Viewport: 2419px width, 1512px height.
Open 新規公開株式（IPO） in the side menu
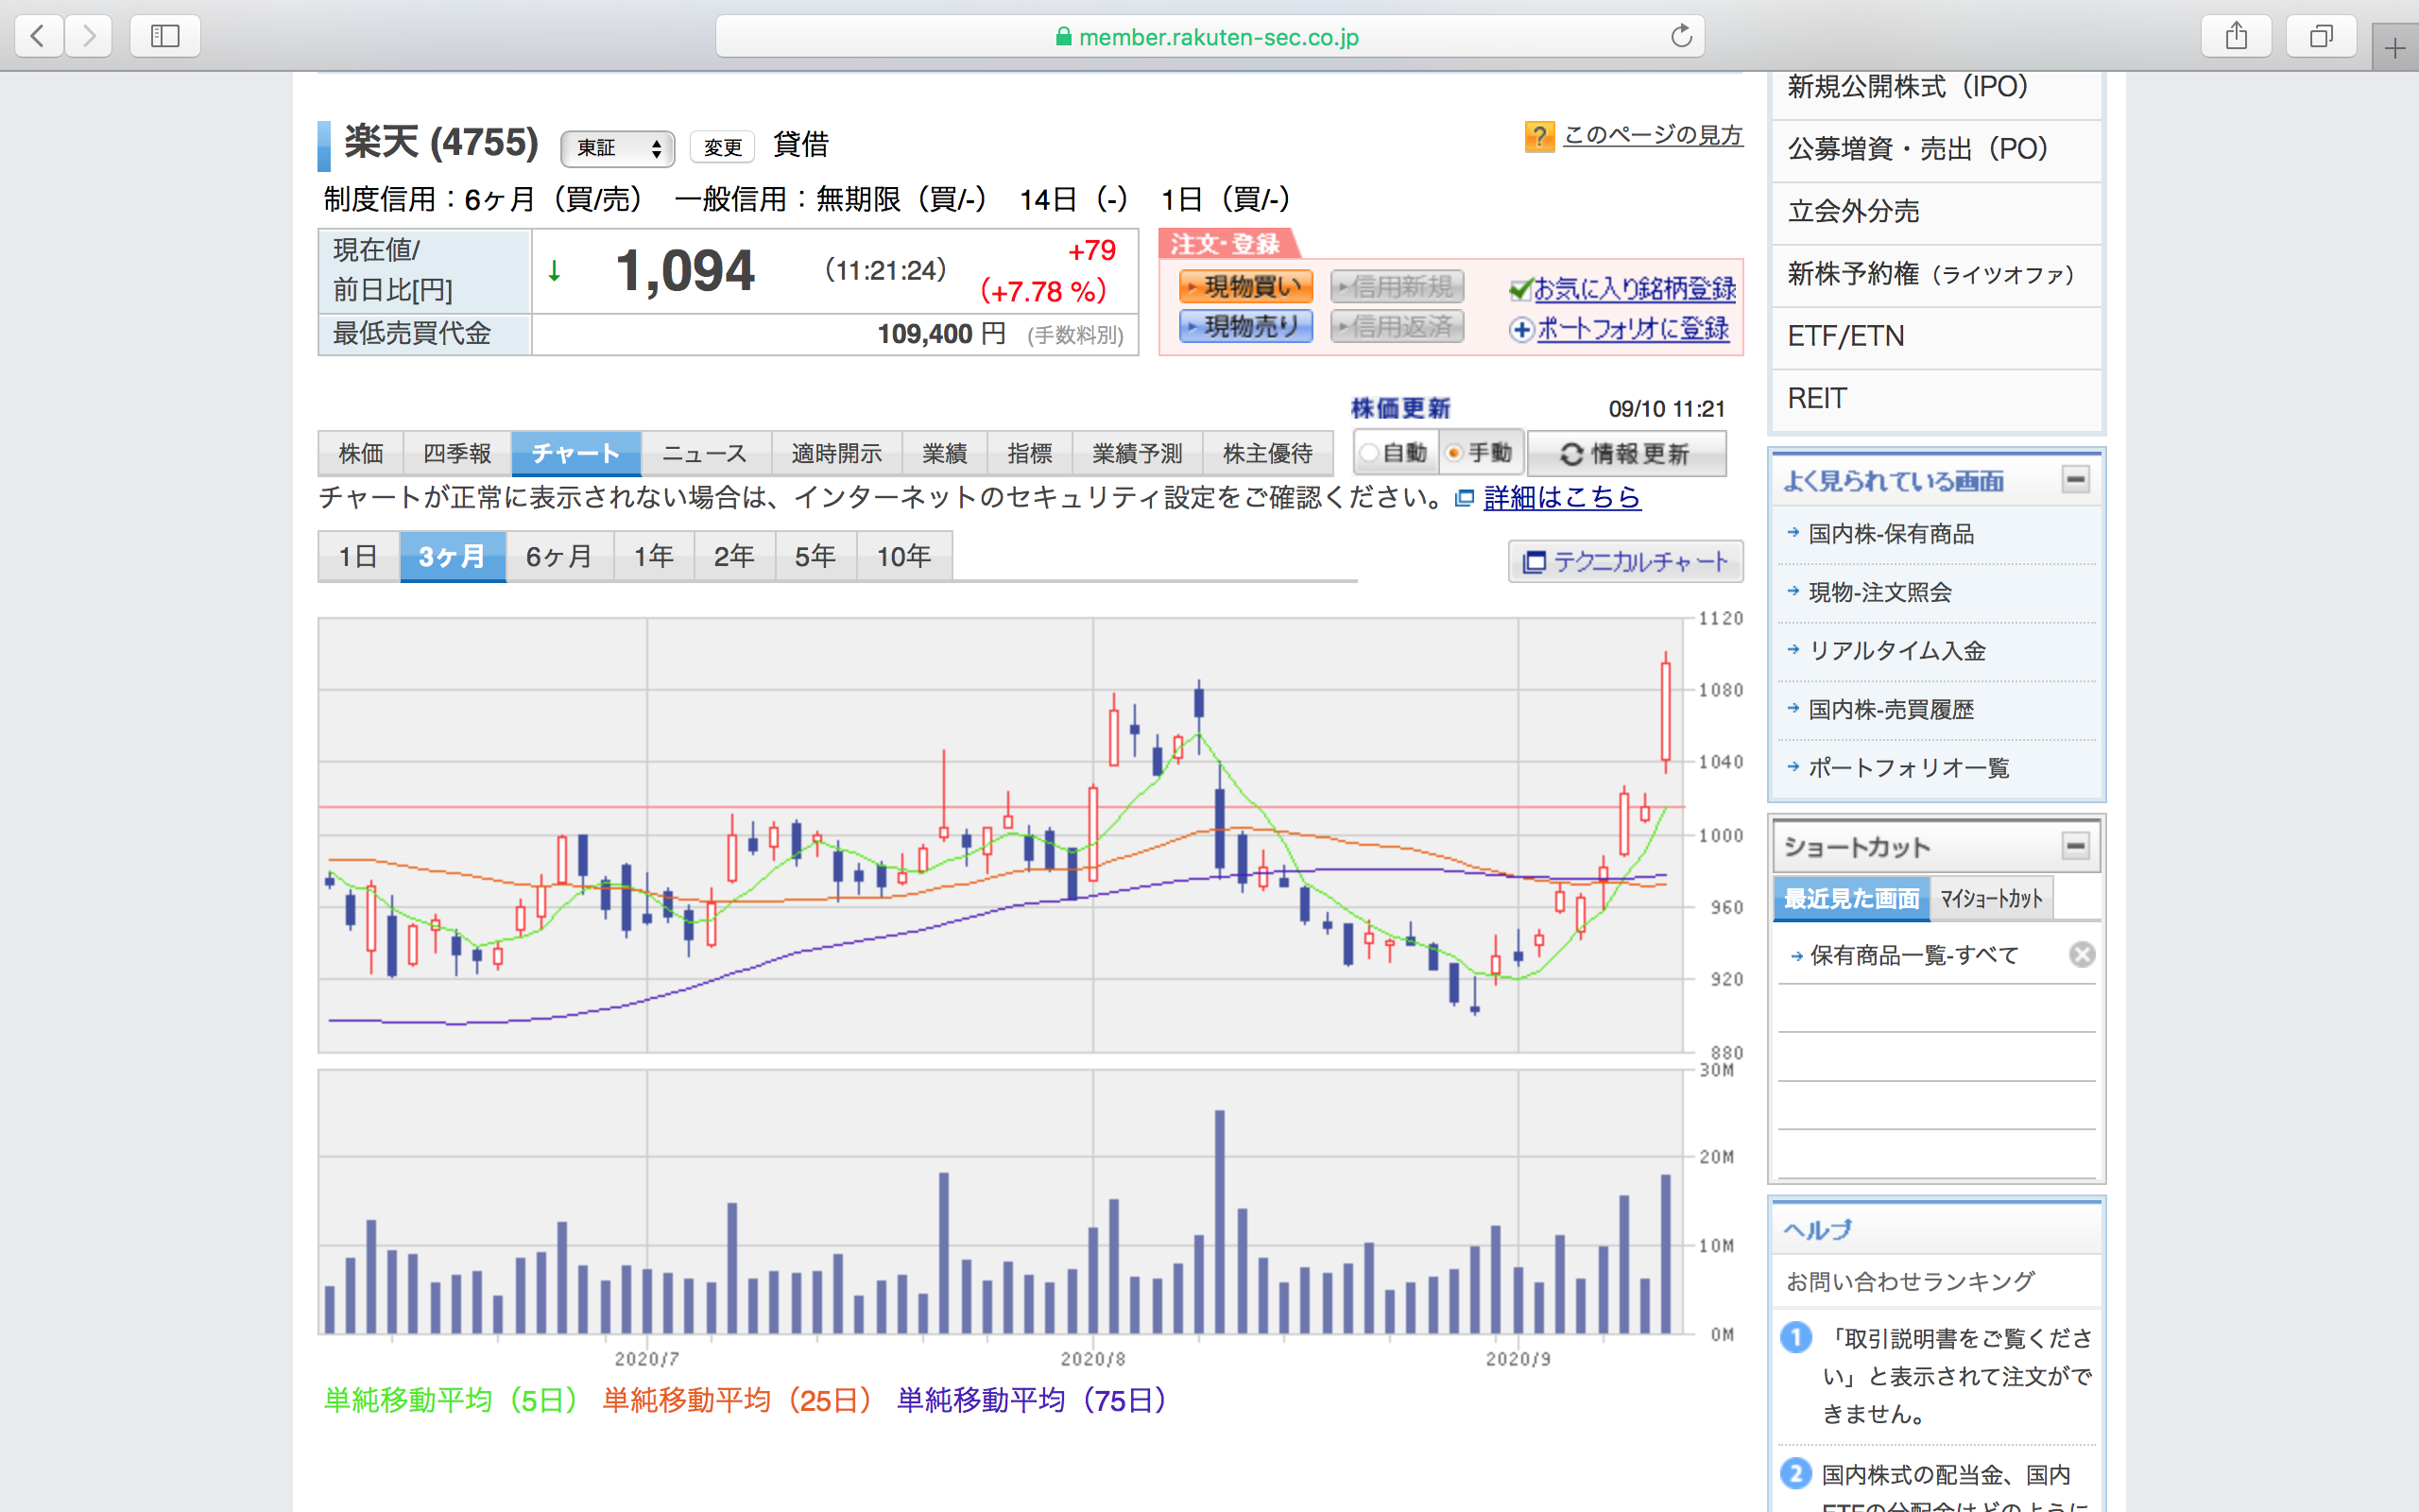point(1936,88)
